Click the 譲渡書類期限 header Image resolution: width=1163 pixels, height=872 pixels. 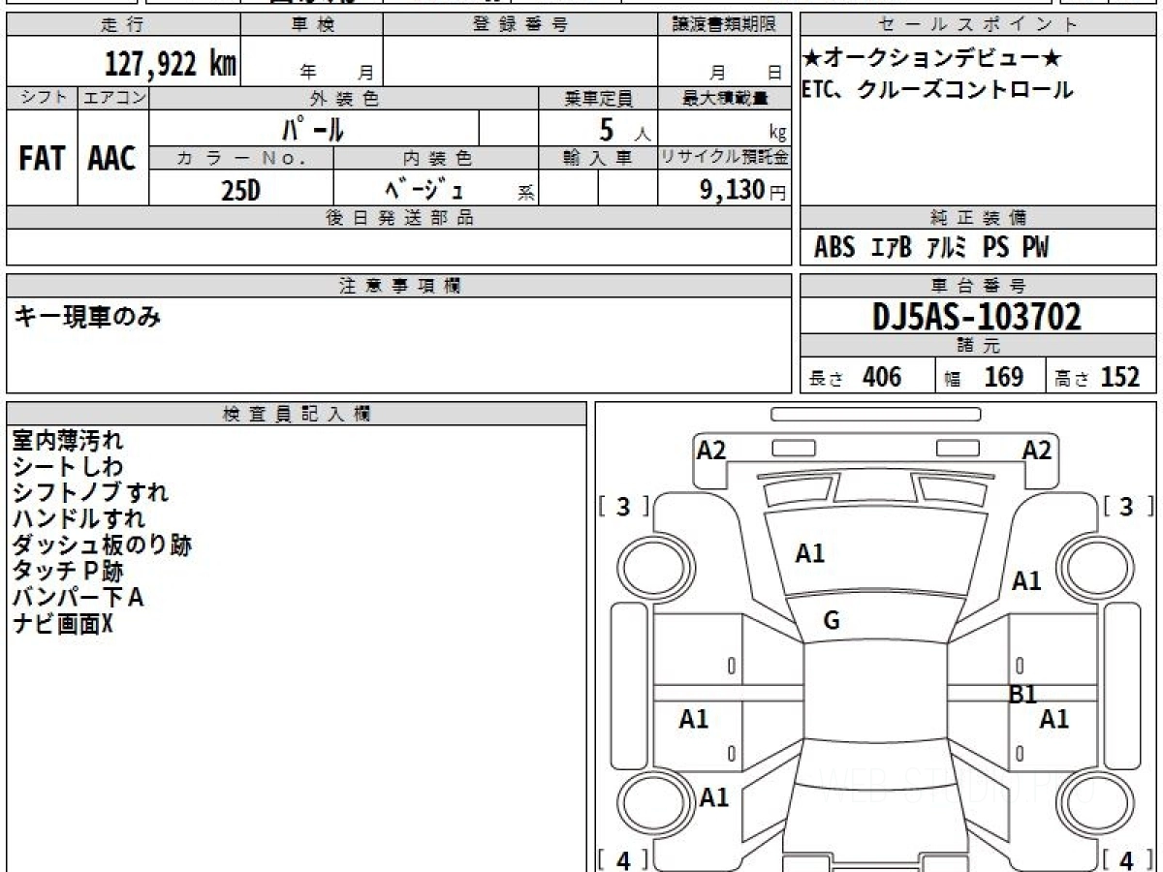[x=724, y=25]
